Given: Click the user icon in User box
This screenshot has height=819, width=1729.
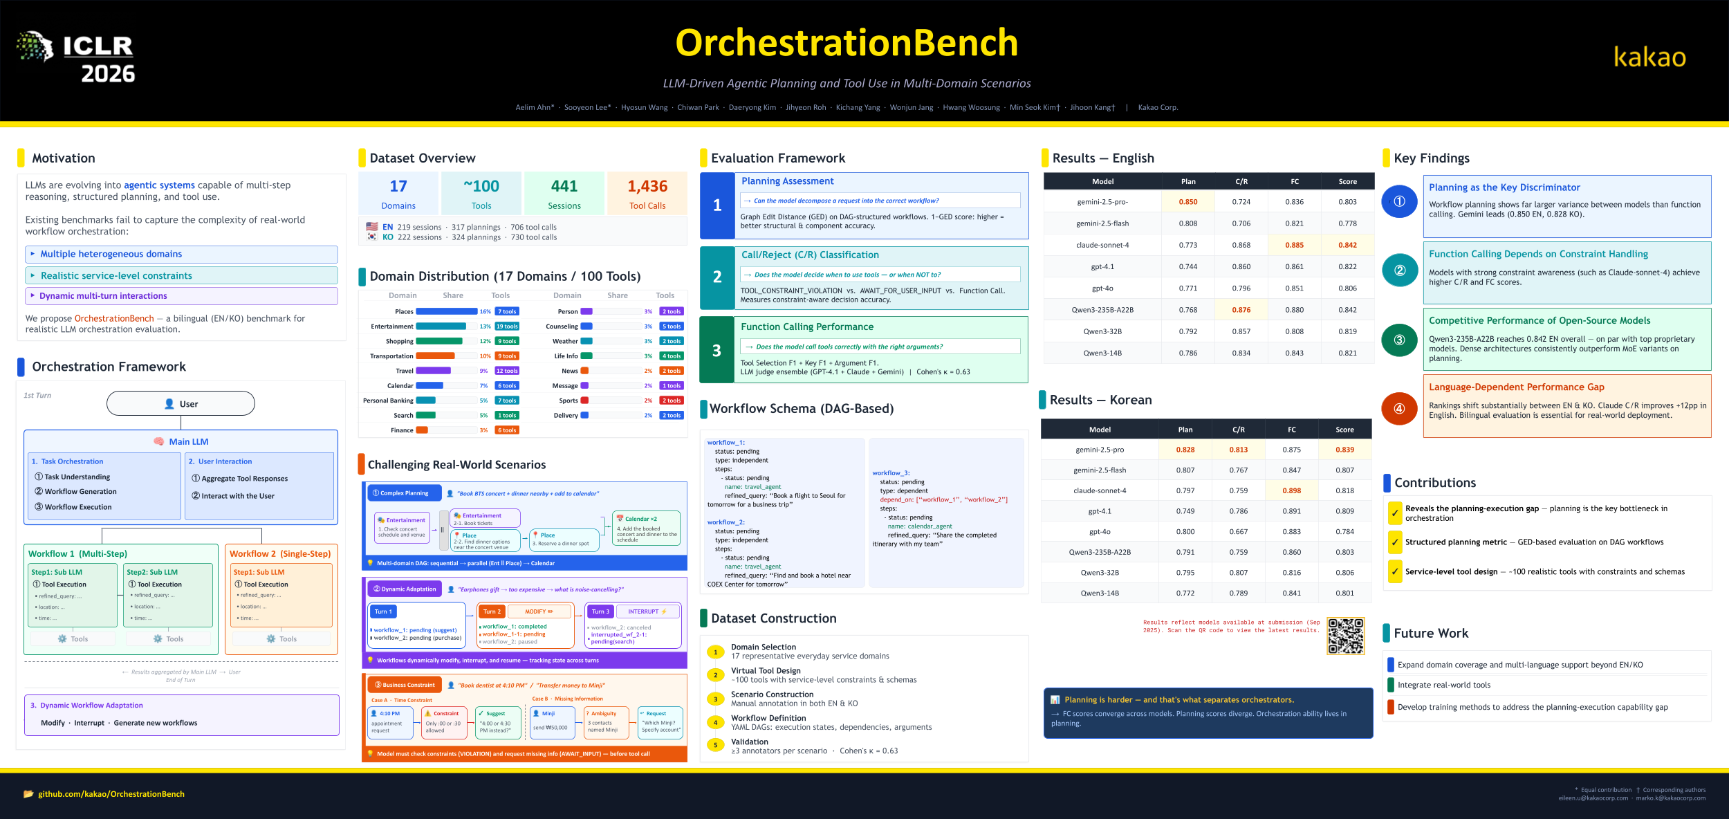Looking at the screenshot, I should click(x=169, y=404).
